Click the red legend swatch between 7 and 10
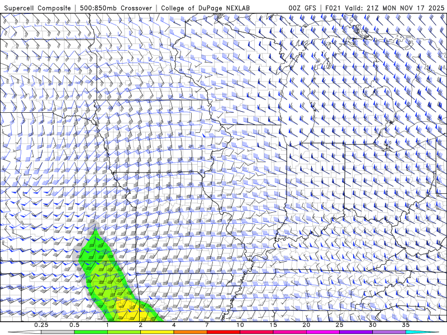The width and height of the screenshot is (447, 335). click(x=223, y=332)
